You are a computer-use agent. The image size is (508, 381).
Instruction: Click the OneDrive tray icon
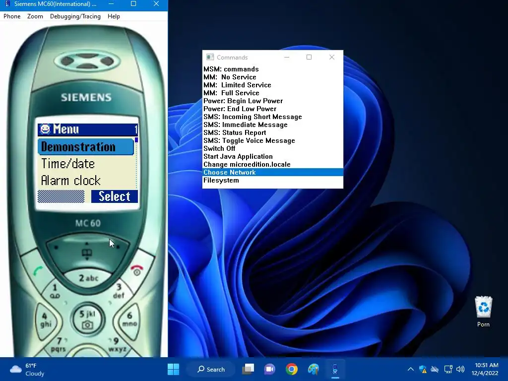pos(435,369)
